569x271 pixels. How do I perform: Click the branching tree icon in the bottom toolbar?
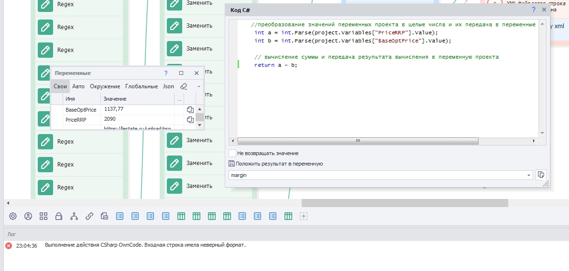[74, 216]
